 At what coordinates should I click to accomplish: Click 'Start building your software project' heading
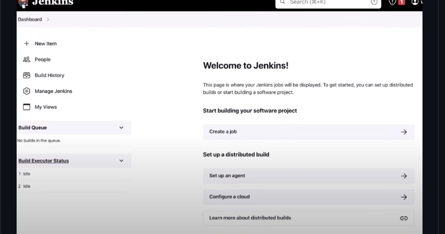250,110
